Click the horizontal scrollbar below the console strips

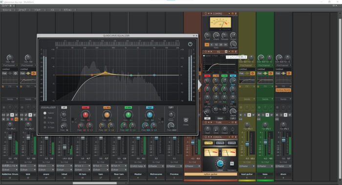tap(94, 183)
